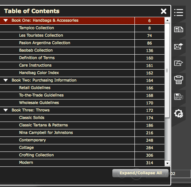
Task: Click the printer icon
Action: coord(179,80)
